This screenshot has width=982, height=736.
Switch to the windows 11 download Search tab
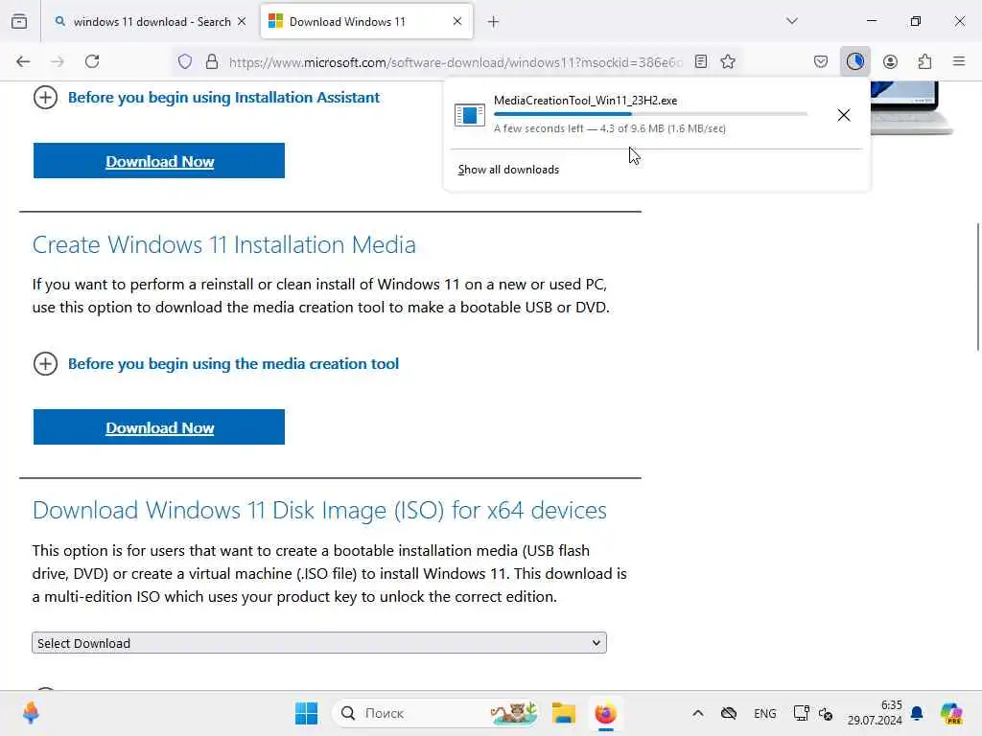point(151,22)
